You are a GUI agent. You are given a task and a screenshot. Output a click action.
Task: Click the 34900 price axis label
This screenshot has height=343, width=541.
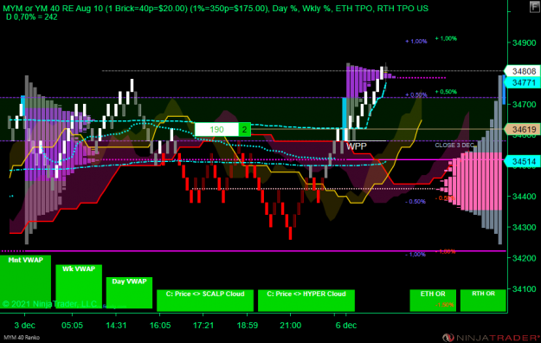click(x=524, y=42)
